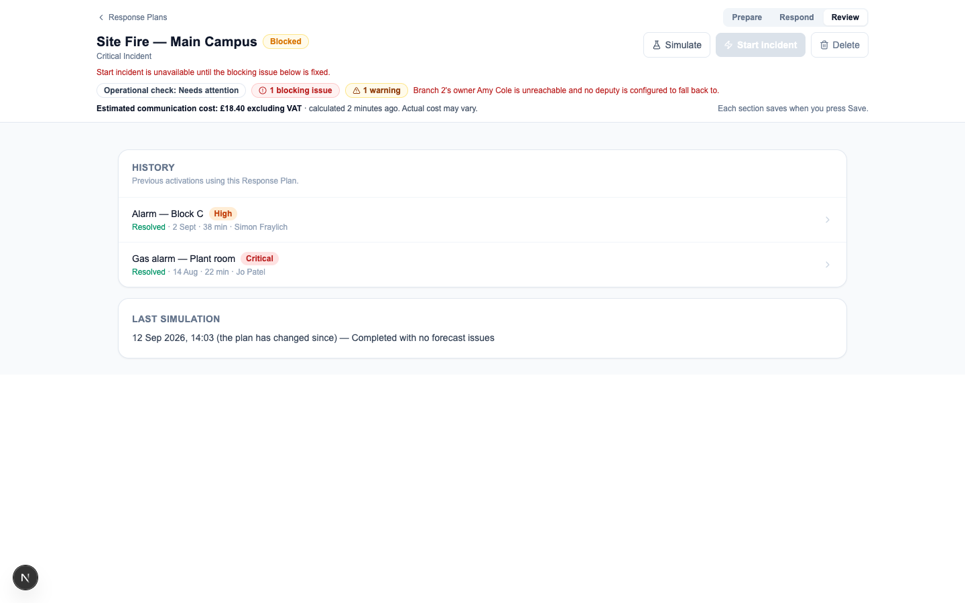The width and height of the screenshot is (965, 603).
Task: Click the flask icon on Simulate
Action: coord(657,45)
